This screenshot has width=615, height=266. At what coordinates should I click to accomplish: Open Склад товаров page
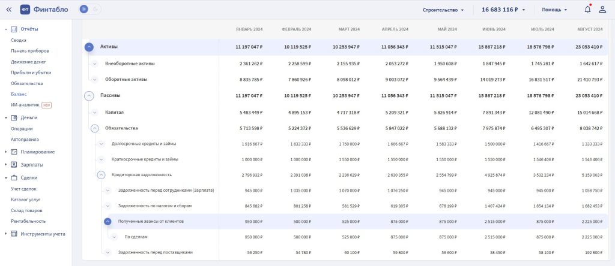[x=26, y=210]
